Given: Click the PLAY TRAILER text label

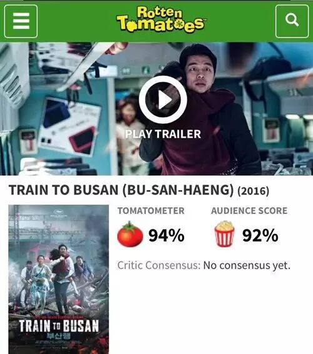Looking at the screenshot, I should [163, 134].
